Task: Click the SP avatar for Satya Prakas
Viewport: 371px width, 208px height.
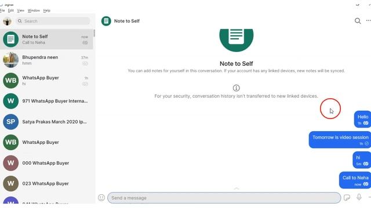Action: click(x=10, y=122)
